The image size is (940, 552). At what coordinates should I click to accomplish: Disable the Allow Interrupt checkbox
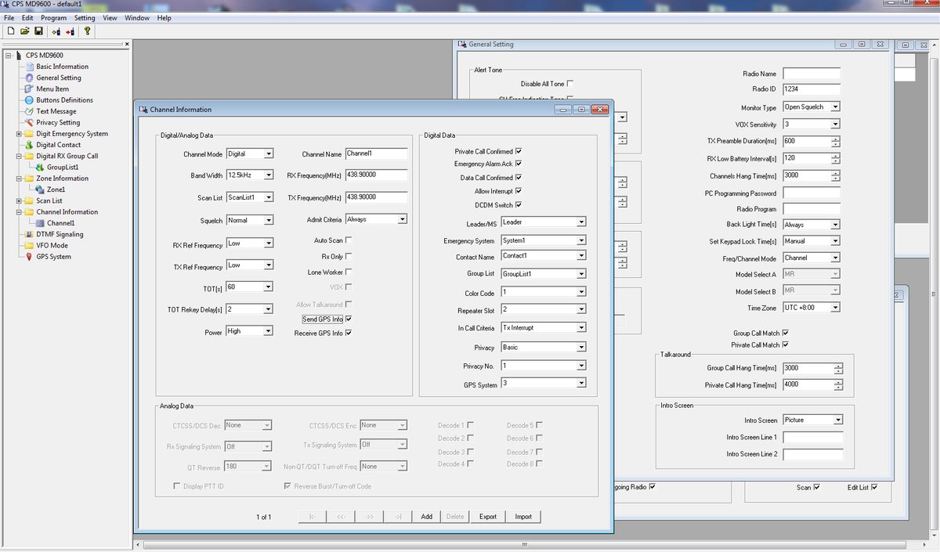(519, 191)
